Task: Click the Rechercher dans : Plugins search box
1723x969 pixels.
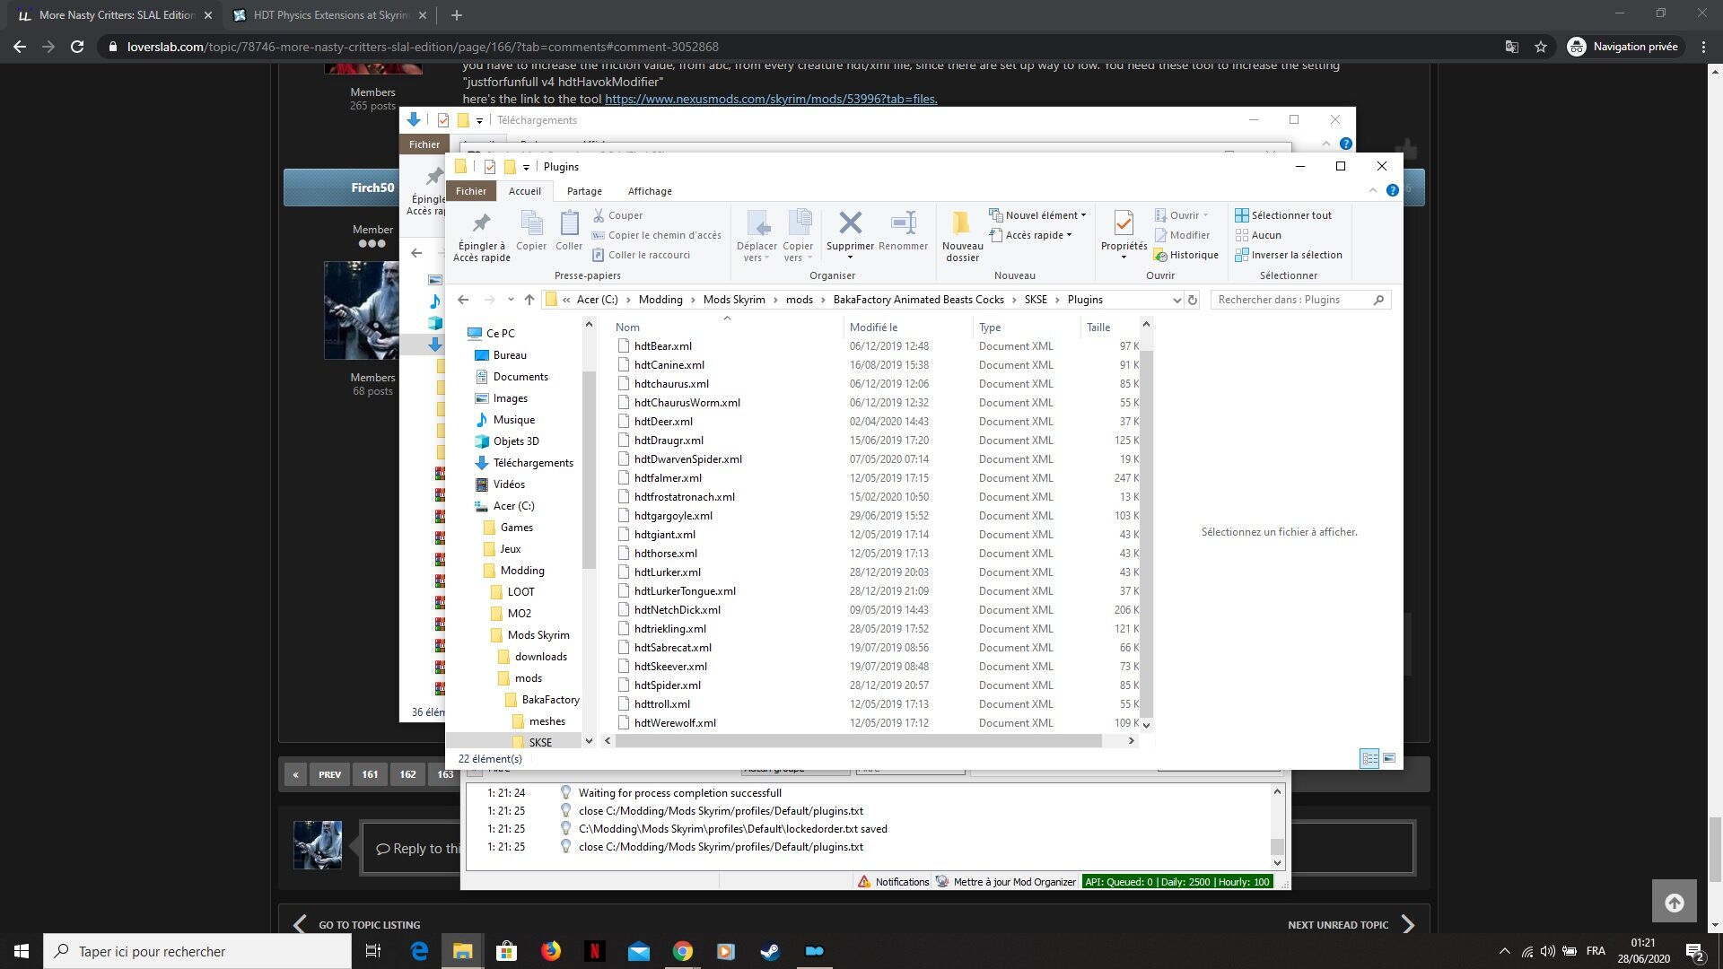Action: [x=1300, y=300]
